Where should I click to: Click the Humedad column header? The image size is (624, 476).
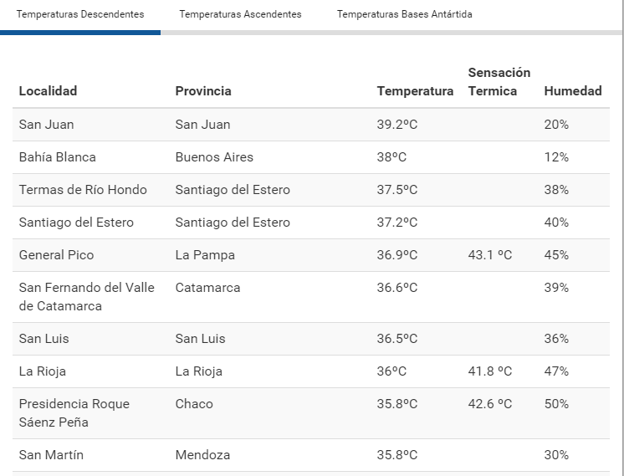pos(573,91)
